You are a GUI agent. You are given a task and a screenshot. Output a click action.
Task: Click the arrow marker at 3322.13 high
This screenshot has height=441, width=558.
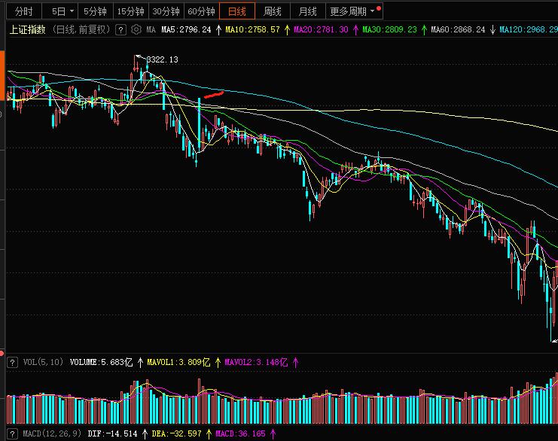[139, 57]
